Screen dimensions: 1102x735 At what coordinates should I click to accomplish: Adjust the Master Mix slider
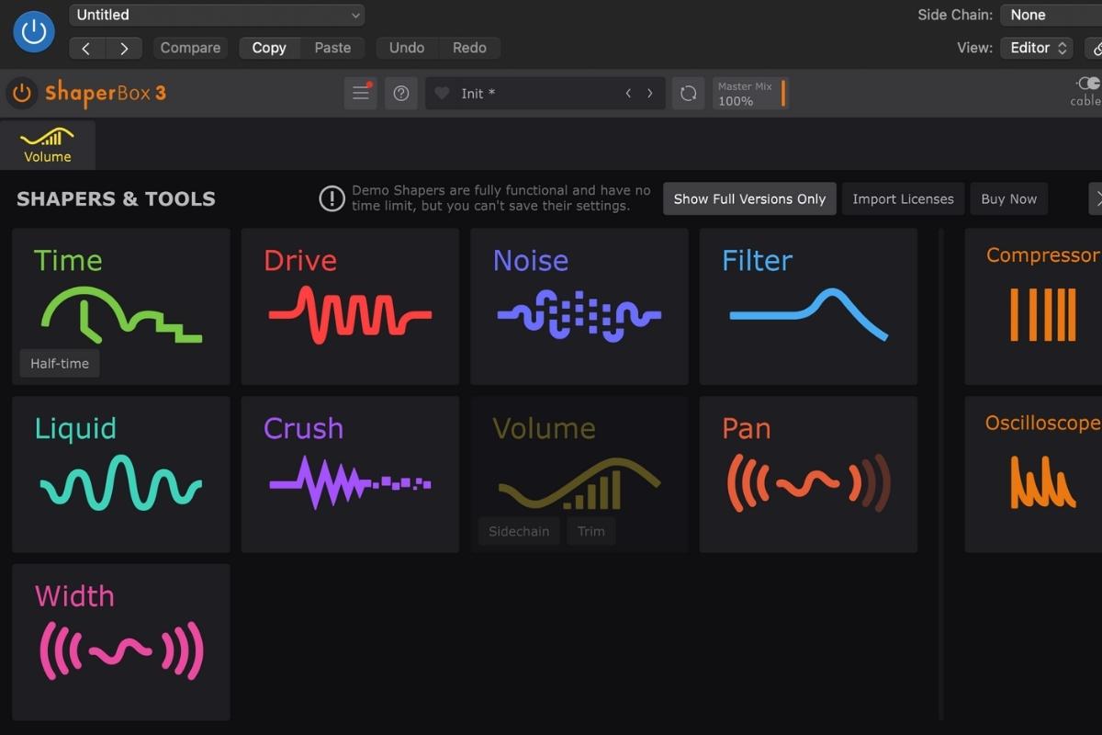pos(783,93)
